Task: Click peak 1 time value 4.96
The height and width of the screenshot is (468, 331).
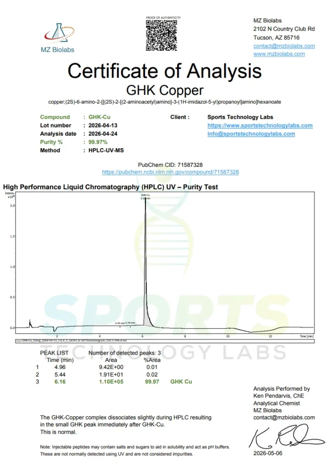Action: tap(60, 367)
